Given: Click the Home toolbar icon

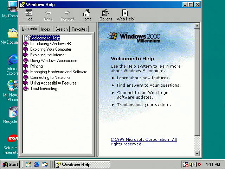Looking at the screenshot, I should click(86, 15).
